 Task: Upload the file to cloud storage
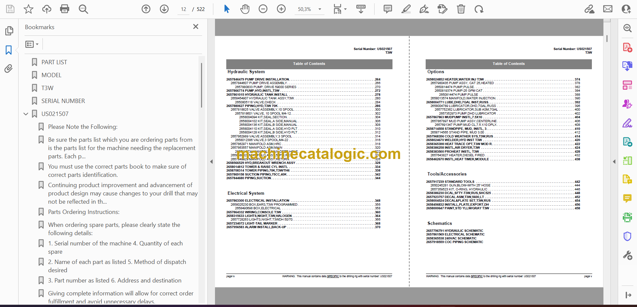click(47, 9)
